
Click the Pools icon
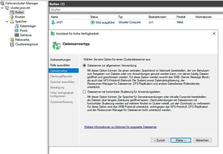pyautogui.click(x=16, y=31)
